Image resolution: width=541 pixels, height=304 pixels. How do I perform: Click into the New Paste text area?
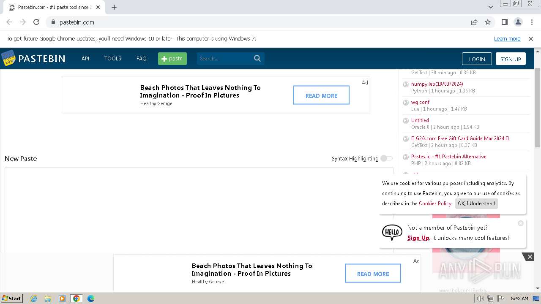(199, 210)
